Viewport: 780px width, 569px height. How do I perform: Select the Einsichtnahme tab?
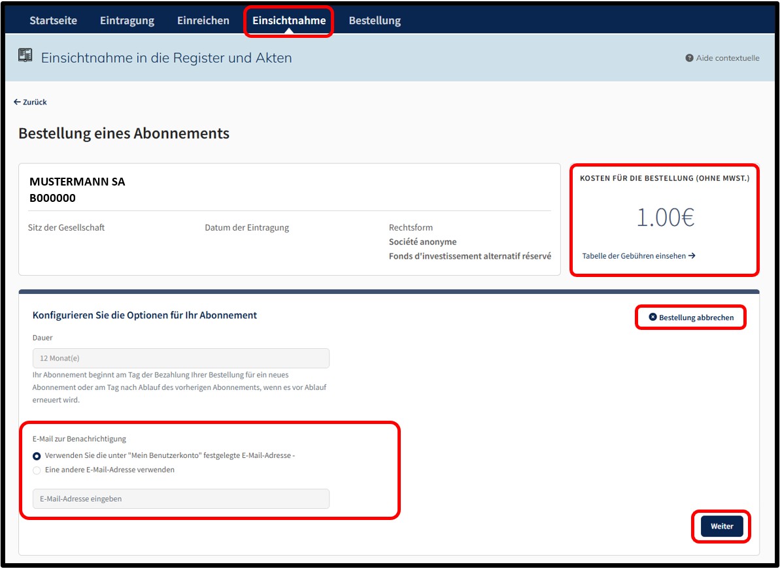coord(289,20)
